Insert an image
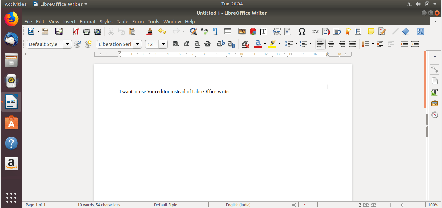Viewport: 442px width, 208px height. click(242, 31)
